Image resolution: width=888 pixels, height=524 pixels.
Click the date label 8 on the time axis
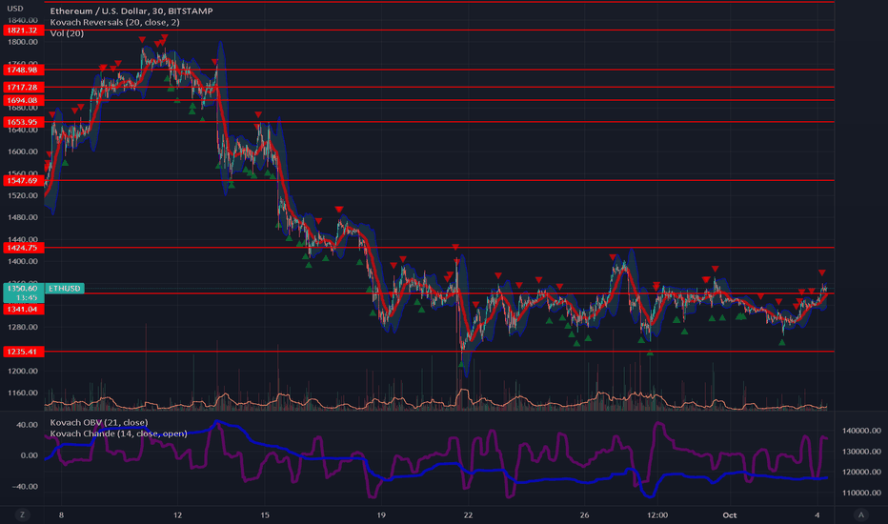pos(61,515)
